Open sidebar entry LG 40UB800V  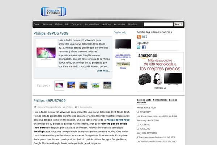point(144,112)
